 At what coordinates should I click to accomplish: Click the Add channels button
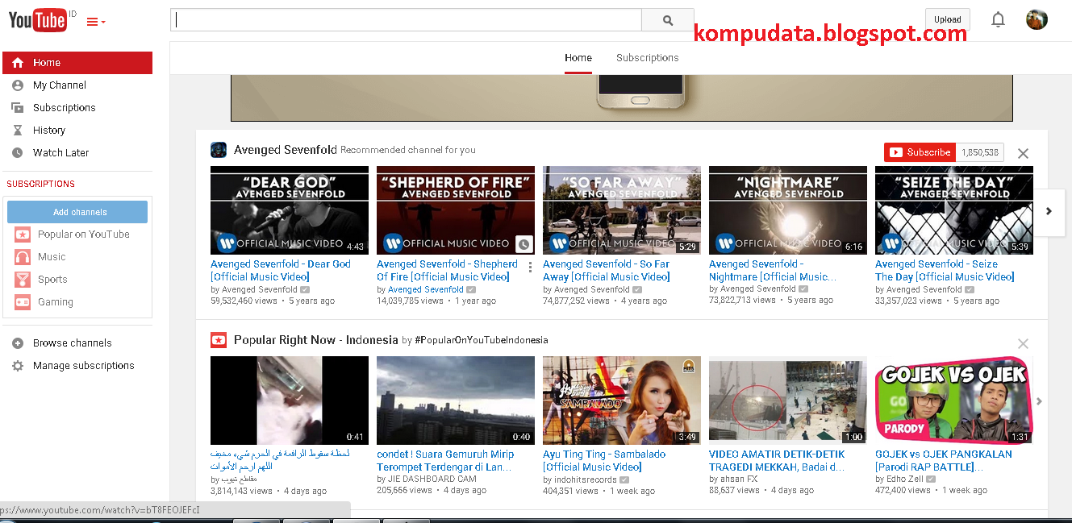click(77, 212)
